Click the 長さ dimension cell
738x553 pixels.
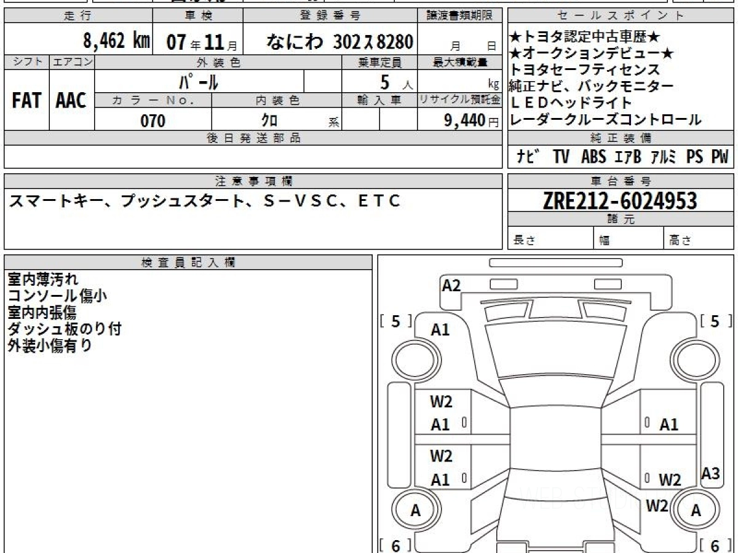[550, 238]
